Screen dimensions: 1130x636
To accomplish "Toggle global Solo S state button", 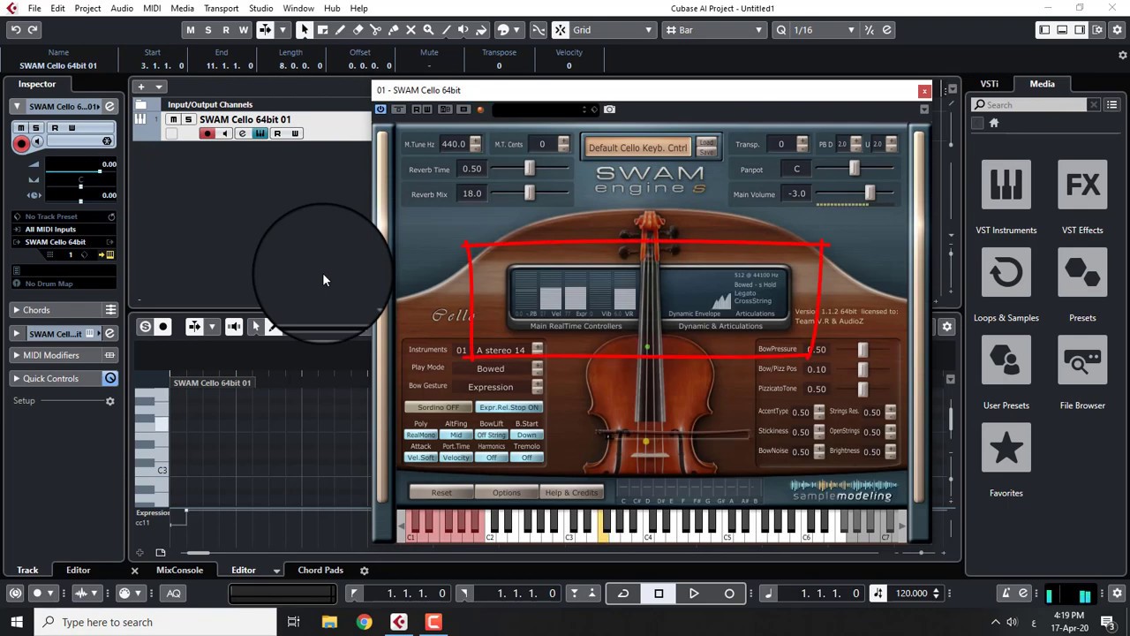I will click(x=208, y=30).
